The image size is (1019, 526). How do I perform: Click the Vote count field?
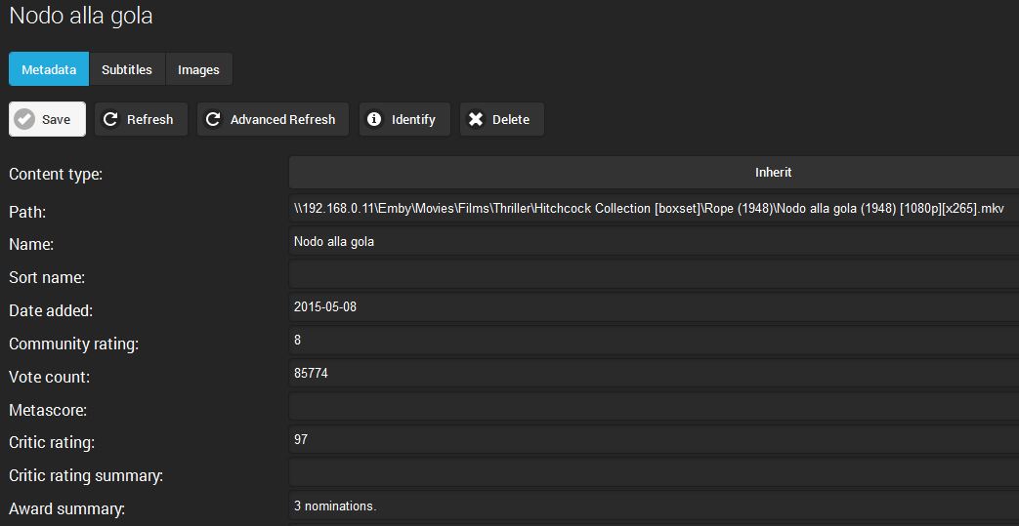654,374
